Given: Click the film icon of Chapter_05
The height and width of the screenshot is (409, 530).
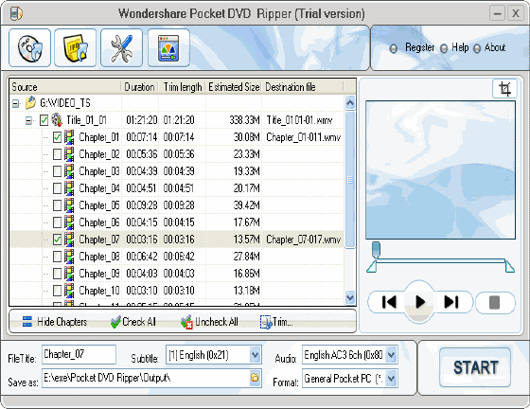Looking at the screenshot, I should pyautogui.click(x=69, y=205).
